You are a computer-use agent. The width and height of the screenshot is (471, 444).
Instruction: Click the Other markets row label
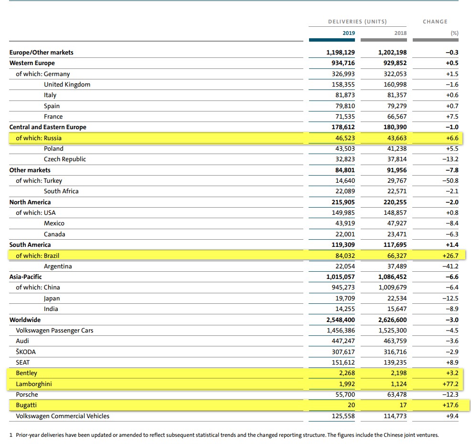click(30, 170)
